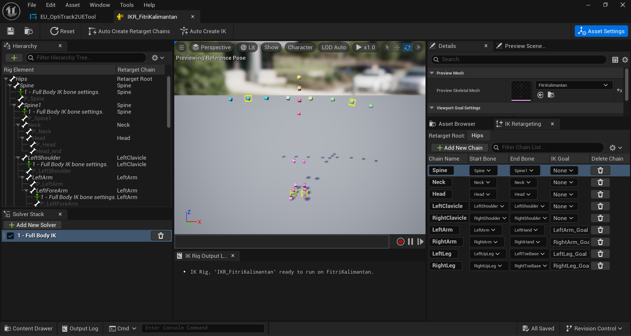This screenshot has height=336, width=631.
Task: Click the Add New Chain button
Action: (459, 147)
